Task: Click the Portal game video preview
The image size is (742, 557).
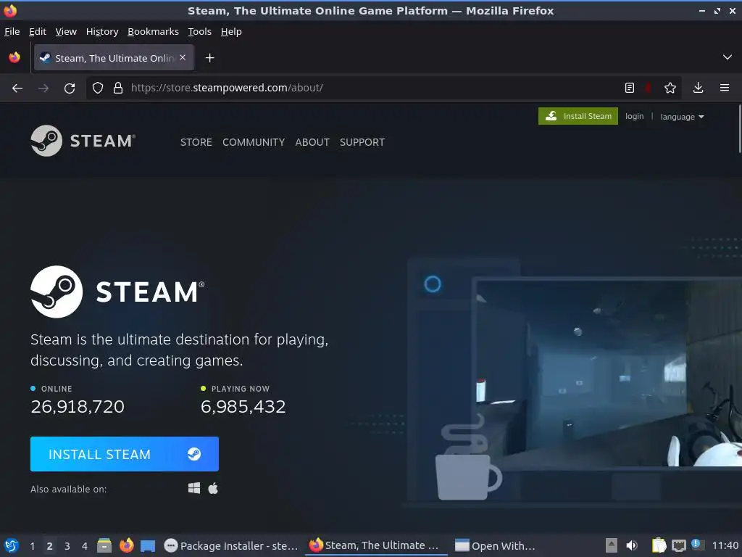Action: pos(608,373)
